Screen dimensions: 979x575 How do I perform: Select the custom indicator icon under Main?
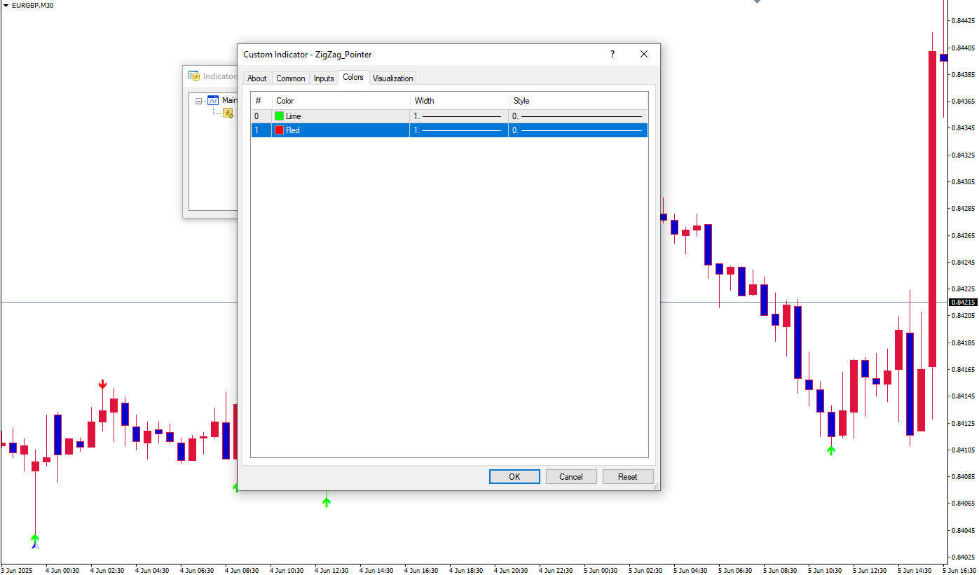click(228, 113)
